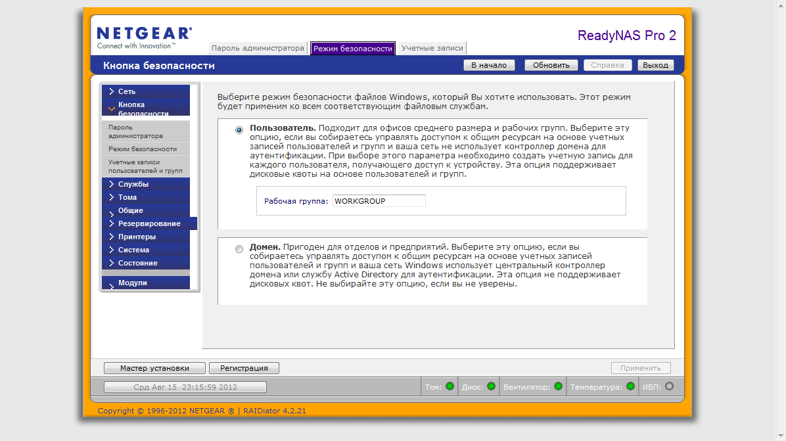The width and height of the screenshot is (786, 441).
Task: Click the 'Температура' green status indicator
Action: point(631,386)
